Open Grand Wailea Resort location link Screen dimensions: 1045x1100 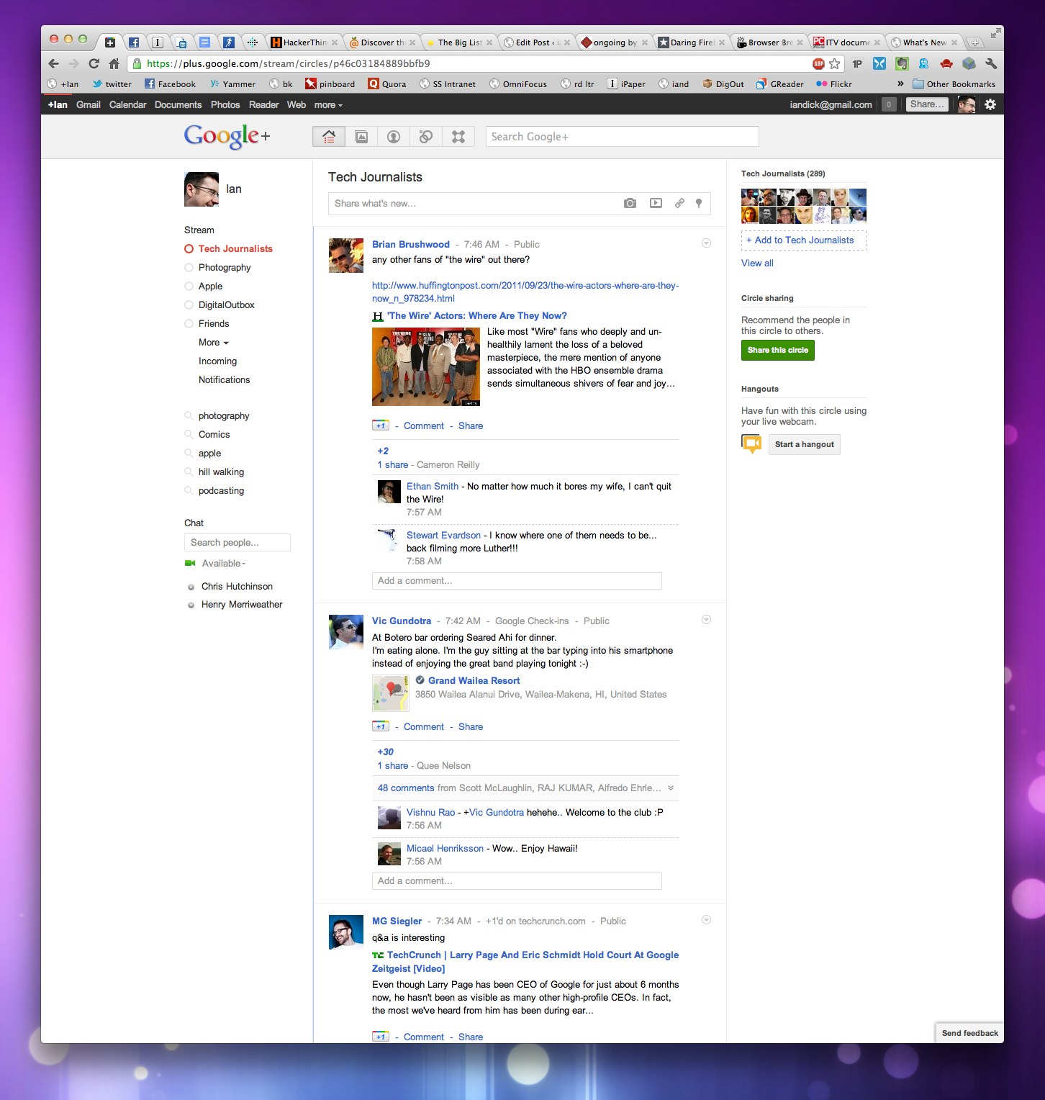pyautogui.click(x=474, y=681)
